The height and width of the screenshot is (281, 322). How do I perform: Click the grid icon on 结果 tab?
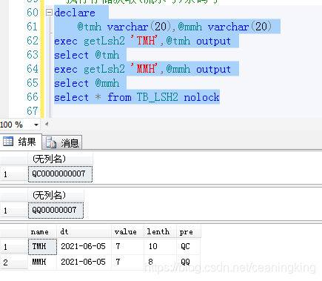click(8, 142)
